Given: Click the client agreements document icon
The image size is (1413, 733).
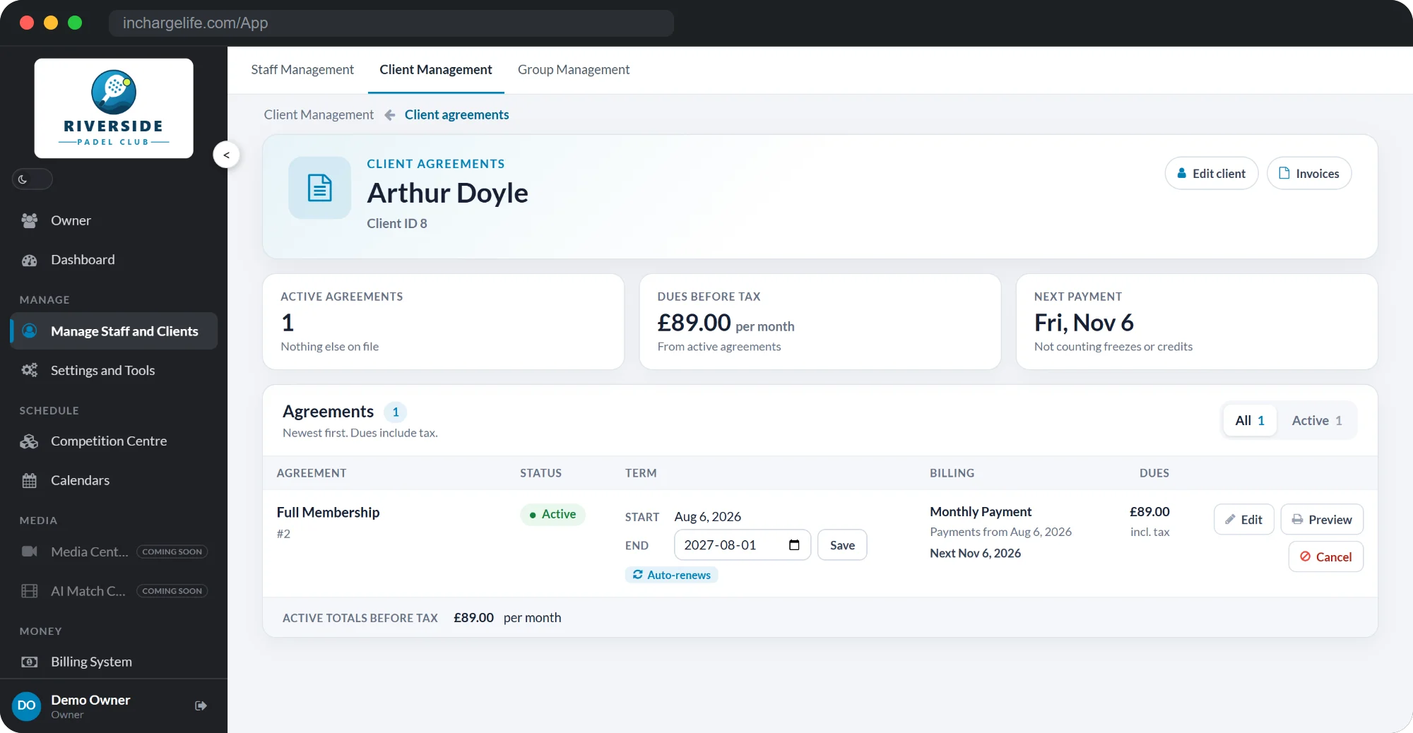Looking at the screenshot, I should coord(320,188).
